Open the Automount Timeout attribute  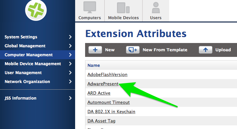108,102
